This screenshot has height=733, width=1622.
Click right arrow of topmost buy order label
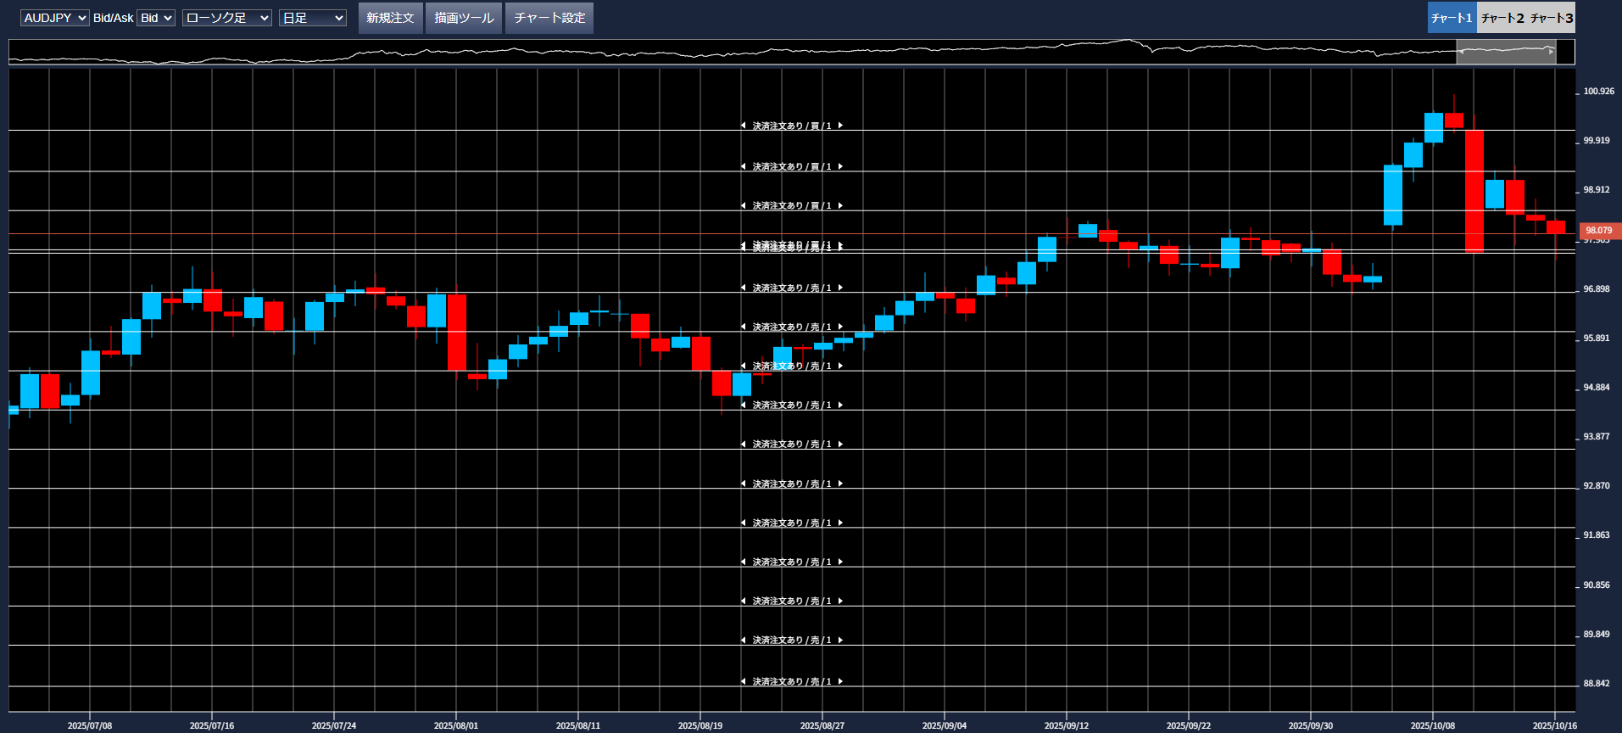click(x=840, y=126)
